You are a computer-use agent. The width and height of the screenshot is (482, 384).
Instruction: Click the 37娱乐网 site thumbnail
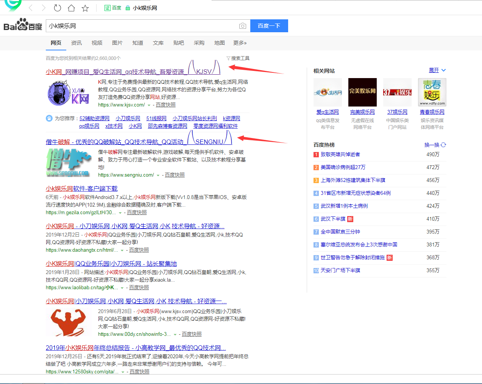click(x=397, y=92)
